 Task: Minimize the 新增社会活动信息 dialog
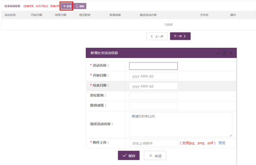pos(218,53)
